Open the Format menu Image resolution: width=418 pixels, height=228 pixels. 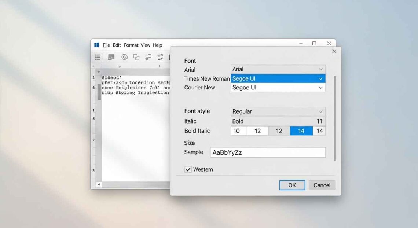tap(131, 45)
